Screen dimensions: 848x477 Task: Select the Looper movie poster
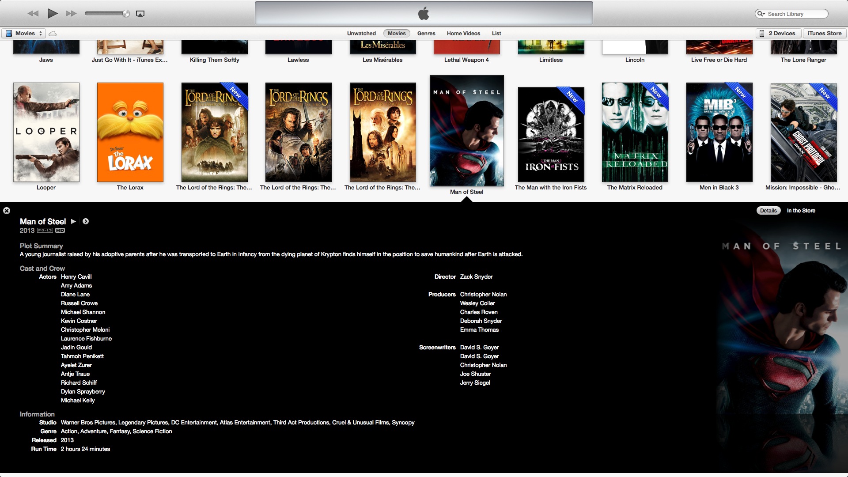click(46, 132)
